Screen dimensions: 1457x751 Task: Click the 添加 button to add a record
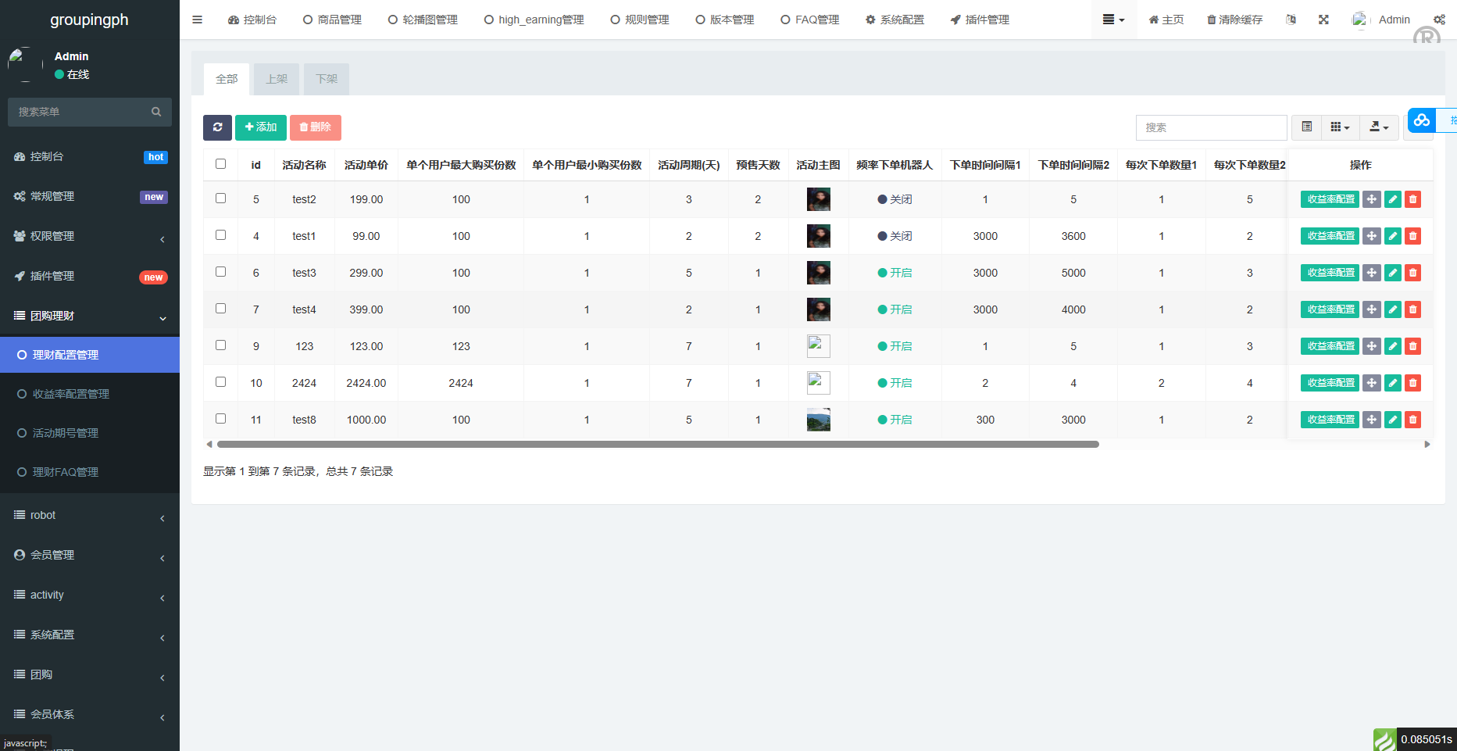(260, 127)
